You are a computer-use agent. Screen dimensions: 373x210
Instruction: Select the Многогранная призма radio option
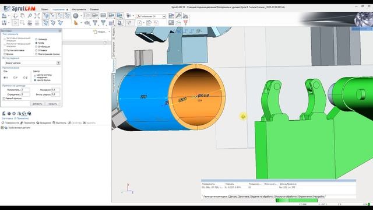(36, 54)
